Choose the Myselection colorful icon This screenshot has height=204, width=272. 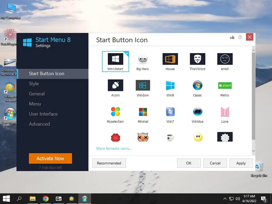[x=115, y=115]
